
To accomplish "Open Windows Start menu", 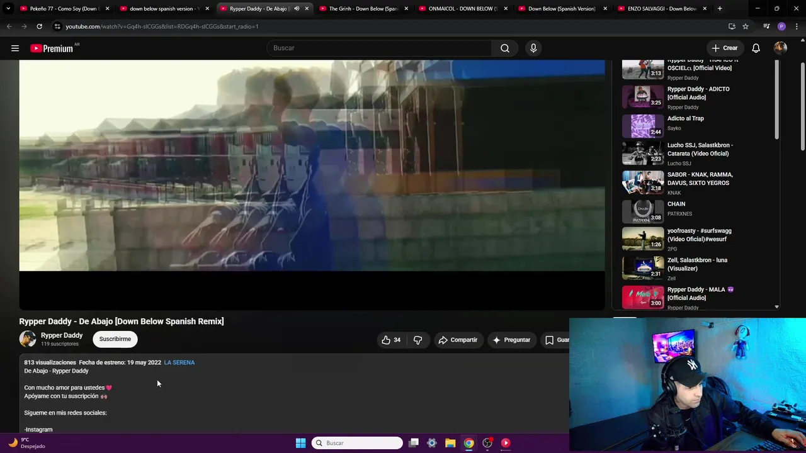I will pyautogui.click(x=301, y=443).
